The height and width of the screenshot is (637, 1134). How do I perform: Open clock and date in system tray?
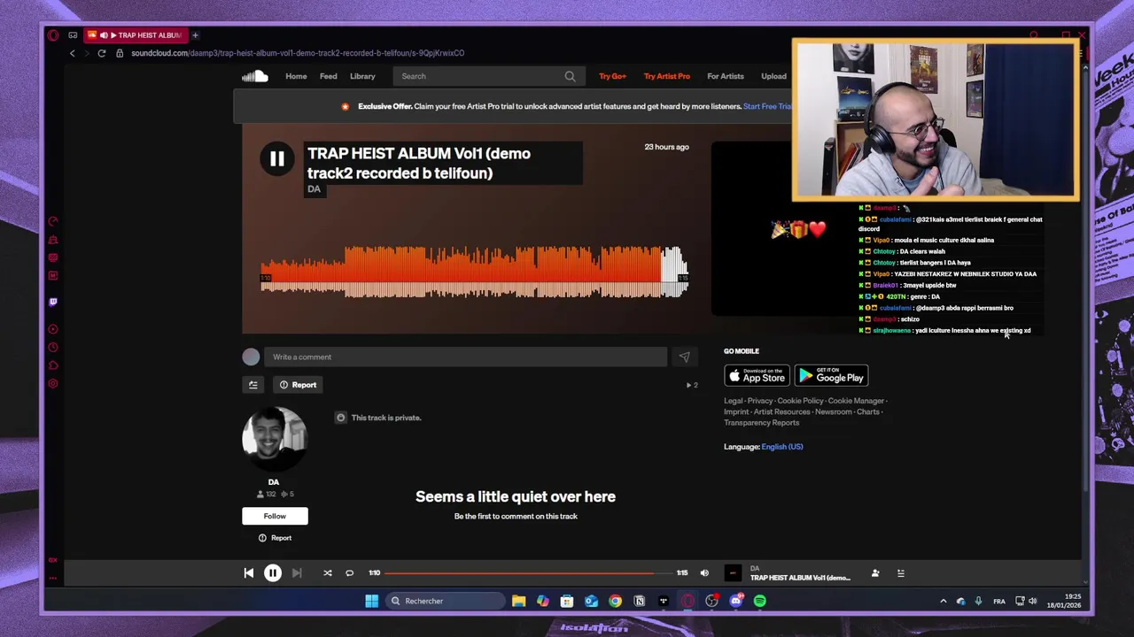pyautogui.click(x=1064, y=601)
